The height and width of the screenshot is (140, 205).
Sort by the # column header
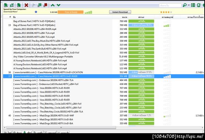click(x=10, y=17)
